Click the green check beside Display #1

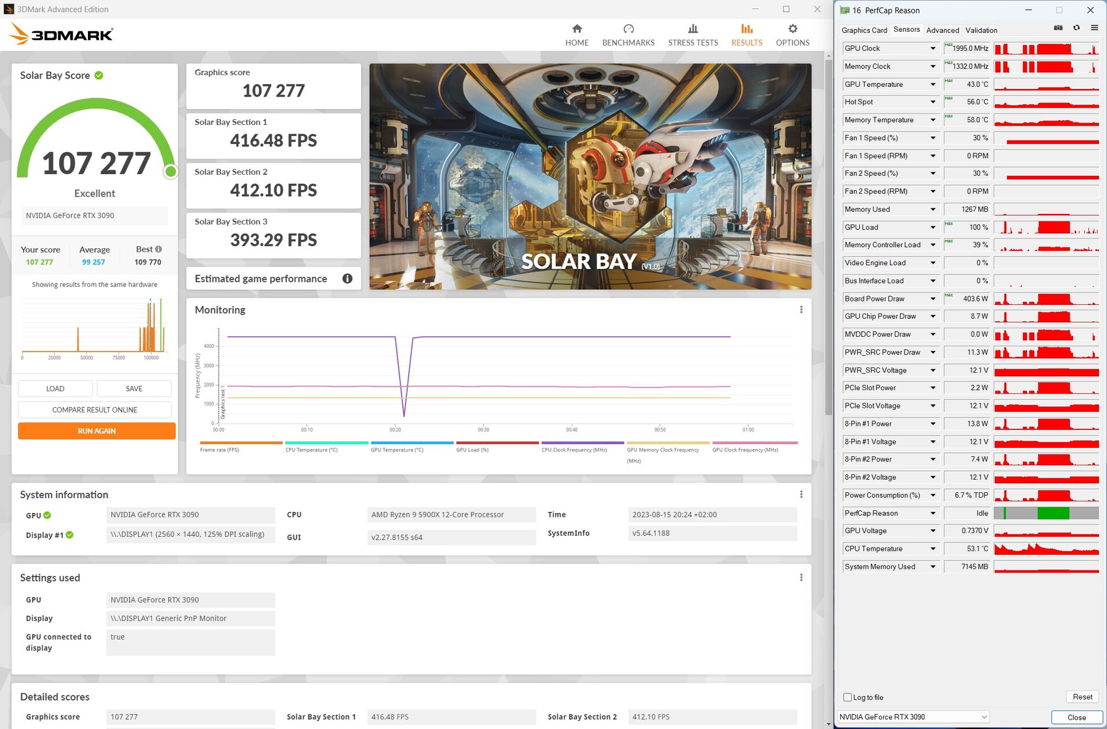(x=69, y=535)
